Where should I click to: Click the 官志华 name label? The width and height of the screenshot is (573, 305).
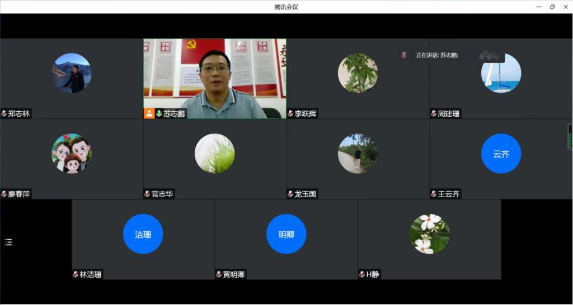pos(162,194)
